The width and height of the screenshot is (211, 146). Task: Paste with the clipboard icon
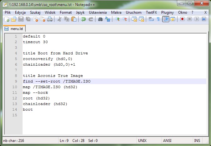click(74, 19)
